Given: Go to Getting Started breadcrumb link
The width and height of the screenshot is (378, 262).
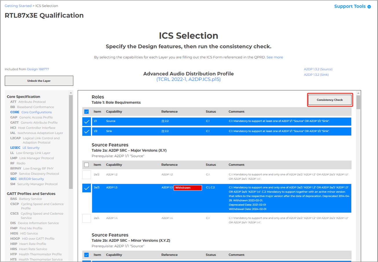Looking at the screenshot, I should click(18, 6).
